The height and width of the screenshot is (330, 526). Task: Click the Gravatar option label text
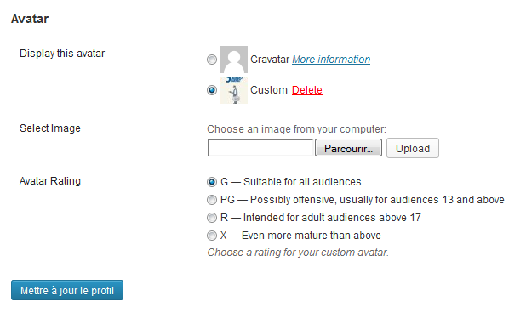270,60
